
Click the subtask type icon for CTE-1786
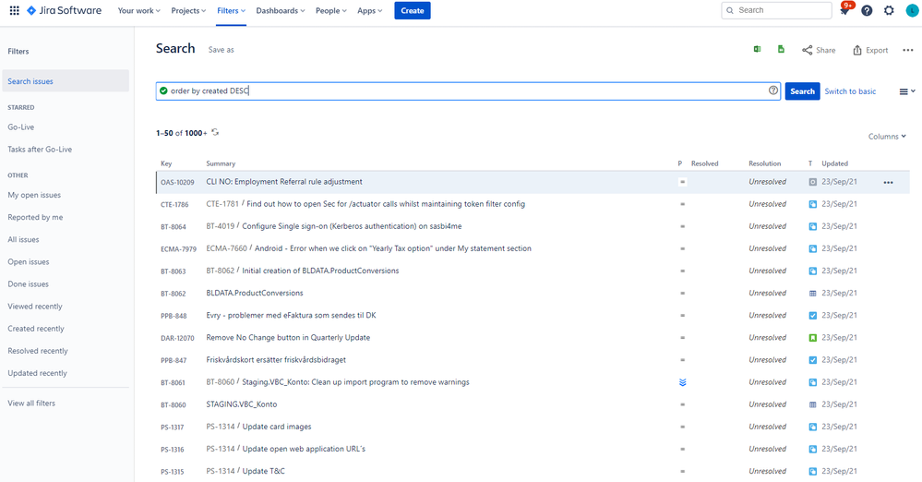point(812,204)
